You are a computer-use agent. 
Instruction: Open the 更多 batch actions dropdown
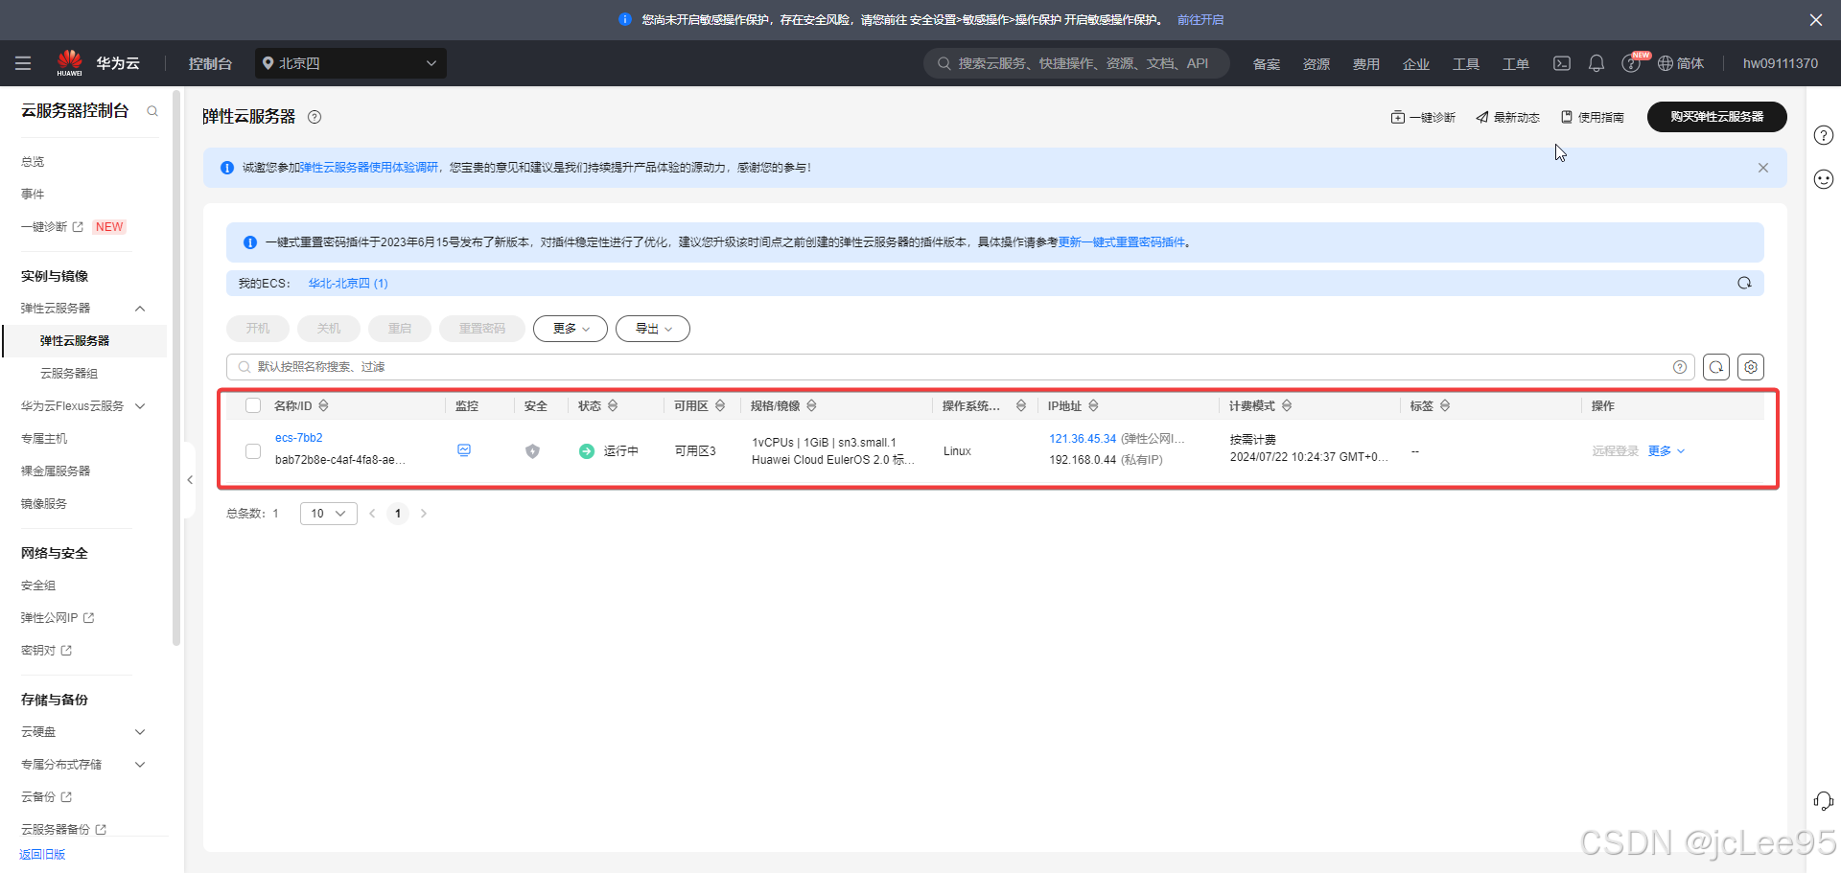pos(571,329)
